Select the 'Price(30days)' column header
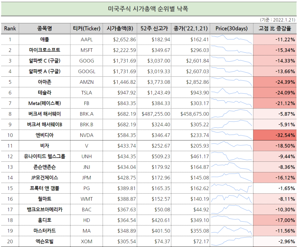This screenshot has height=247, width=298. 231,28
